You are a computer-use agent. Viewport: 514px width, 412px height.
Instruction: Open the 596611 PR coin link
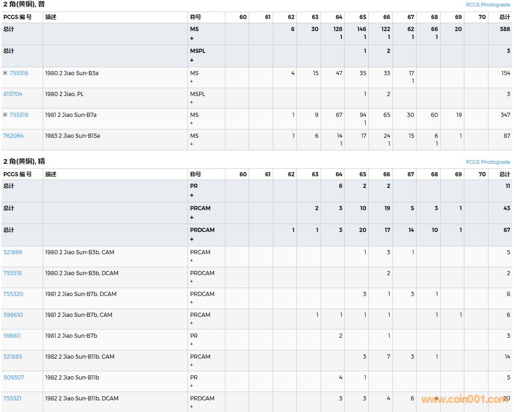pos(12,335)
